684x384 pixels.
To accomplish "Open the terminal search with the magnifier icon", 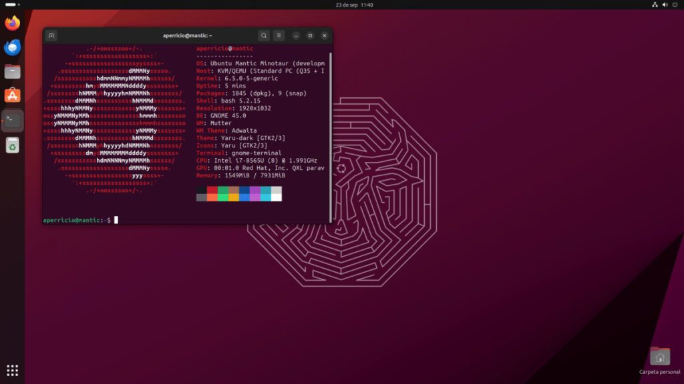I will [x=263, y=35].
